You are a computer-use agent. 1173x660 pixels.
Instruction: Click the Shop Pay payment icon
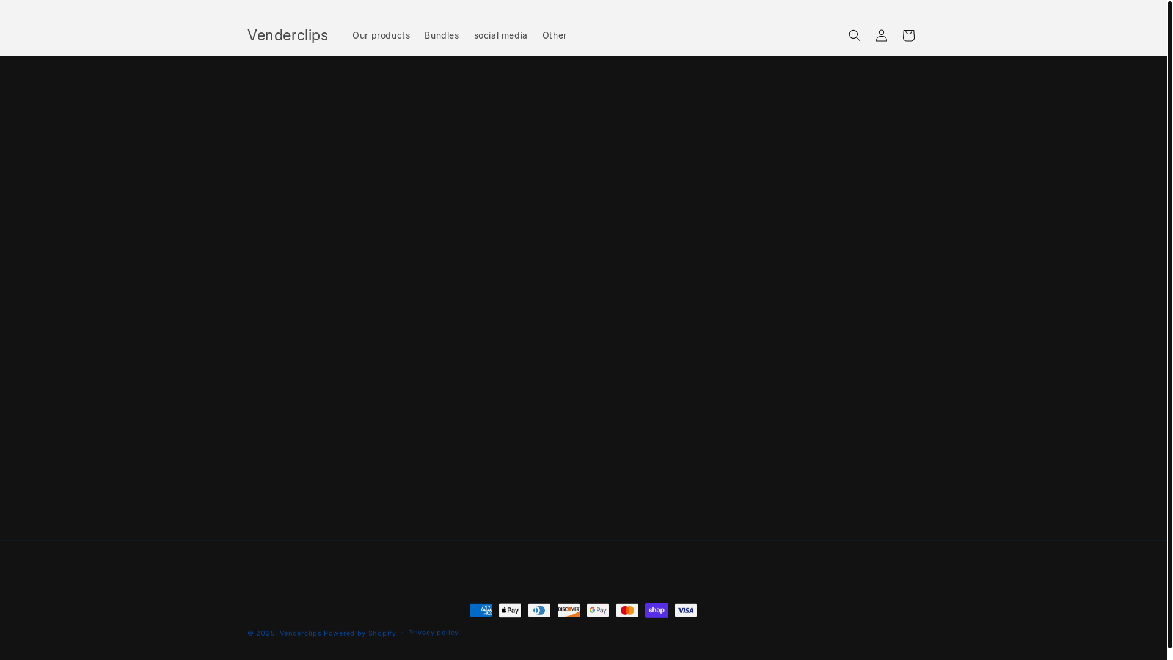tap(657, 610)
